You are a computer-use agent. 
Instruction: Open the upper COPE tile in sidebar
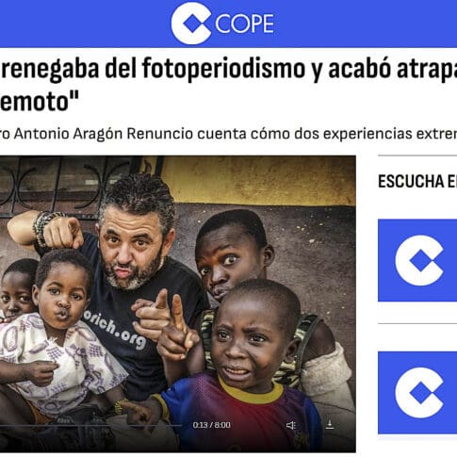pyautogui.click(x=417, y=260)
